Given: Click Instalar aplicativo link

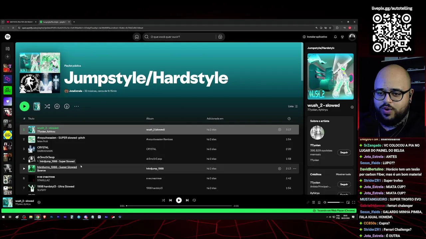Looking at the screenshot, I should pos(315,37).
